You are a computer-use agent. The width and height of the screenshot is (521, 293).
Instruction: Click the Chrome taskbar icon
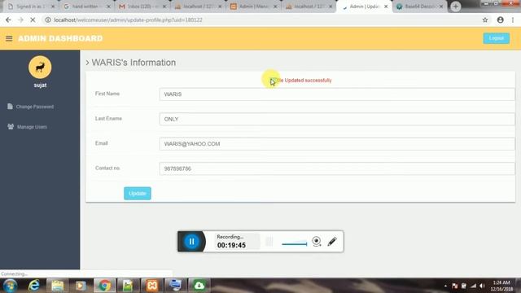point(104,286)
